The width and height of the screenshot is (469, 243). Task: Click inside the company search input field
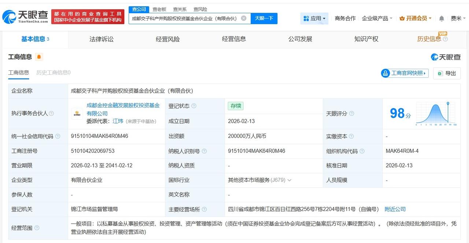183,18
